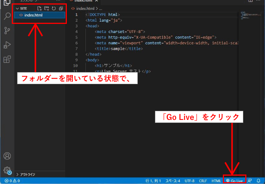
Task: Open the Search view in activity bar
Action: [x=7, y=16]
